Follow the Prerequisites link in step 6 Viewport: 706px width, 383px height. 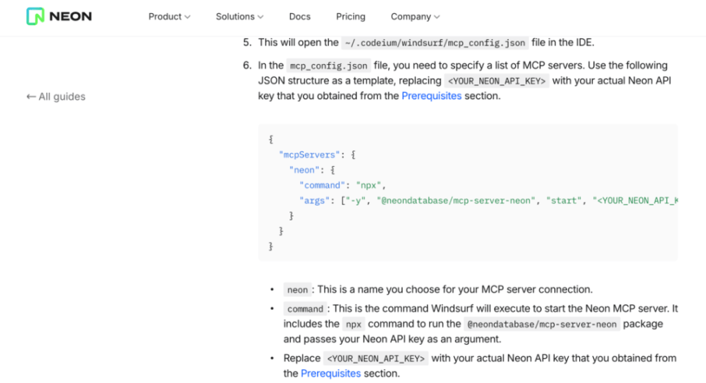pos(432,96)
